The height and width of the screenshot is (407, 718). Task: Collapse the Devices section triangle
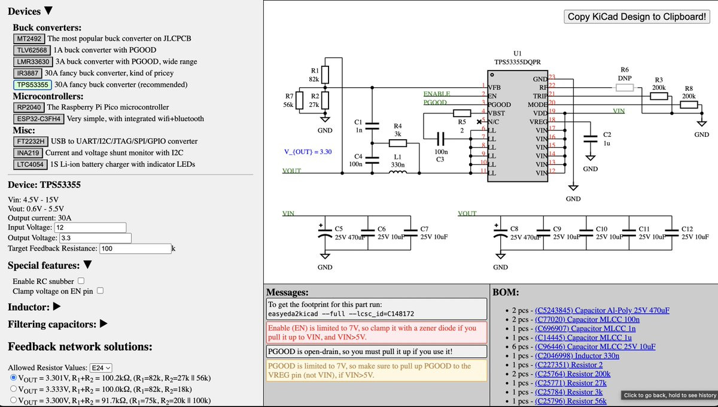[48, 11]
